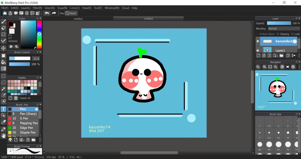Delete palette color with trash icon
This screenshot has width=301, height=159.
[x=16, y=98]
